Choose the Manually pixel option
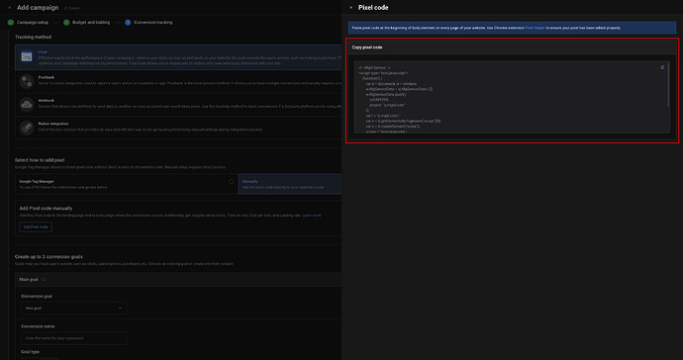Image resolution: width=683 pixels, height=360 pixels. (290, 184)
